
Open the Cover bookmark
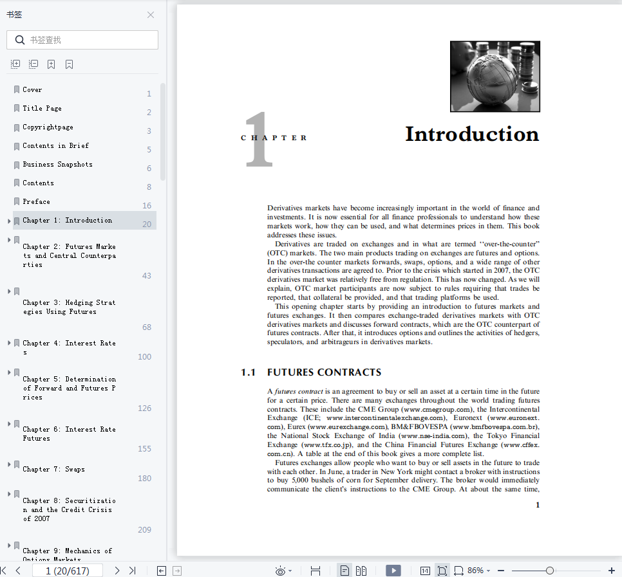[32, 89]
